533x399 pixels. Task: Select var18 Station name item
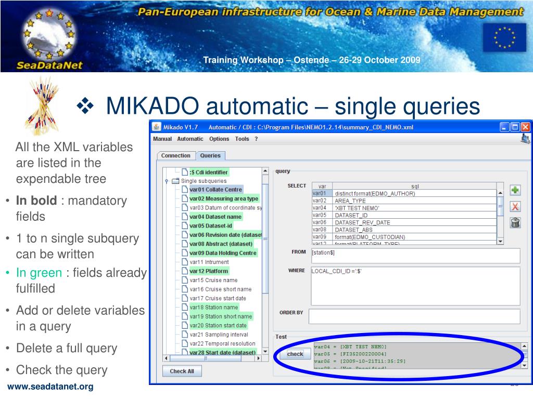point(214,307)
